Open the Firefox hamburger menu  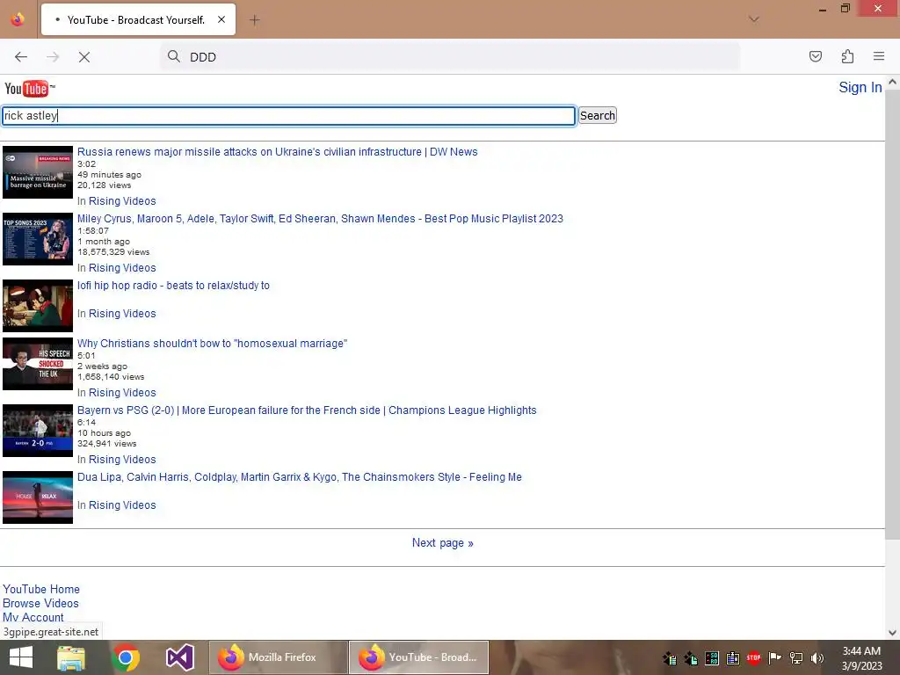879,56
